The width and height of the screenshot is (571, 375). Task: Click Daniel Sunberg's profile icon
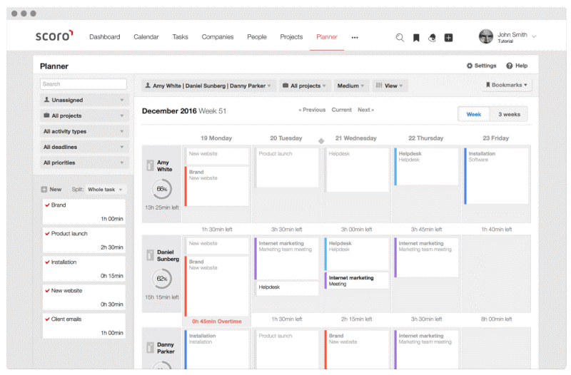(x=150, y=255)
